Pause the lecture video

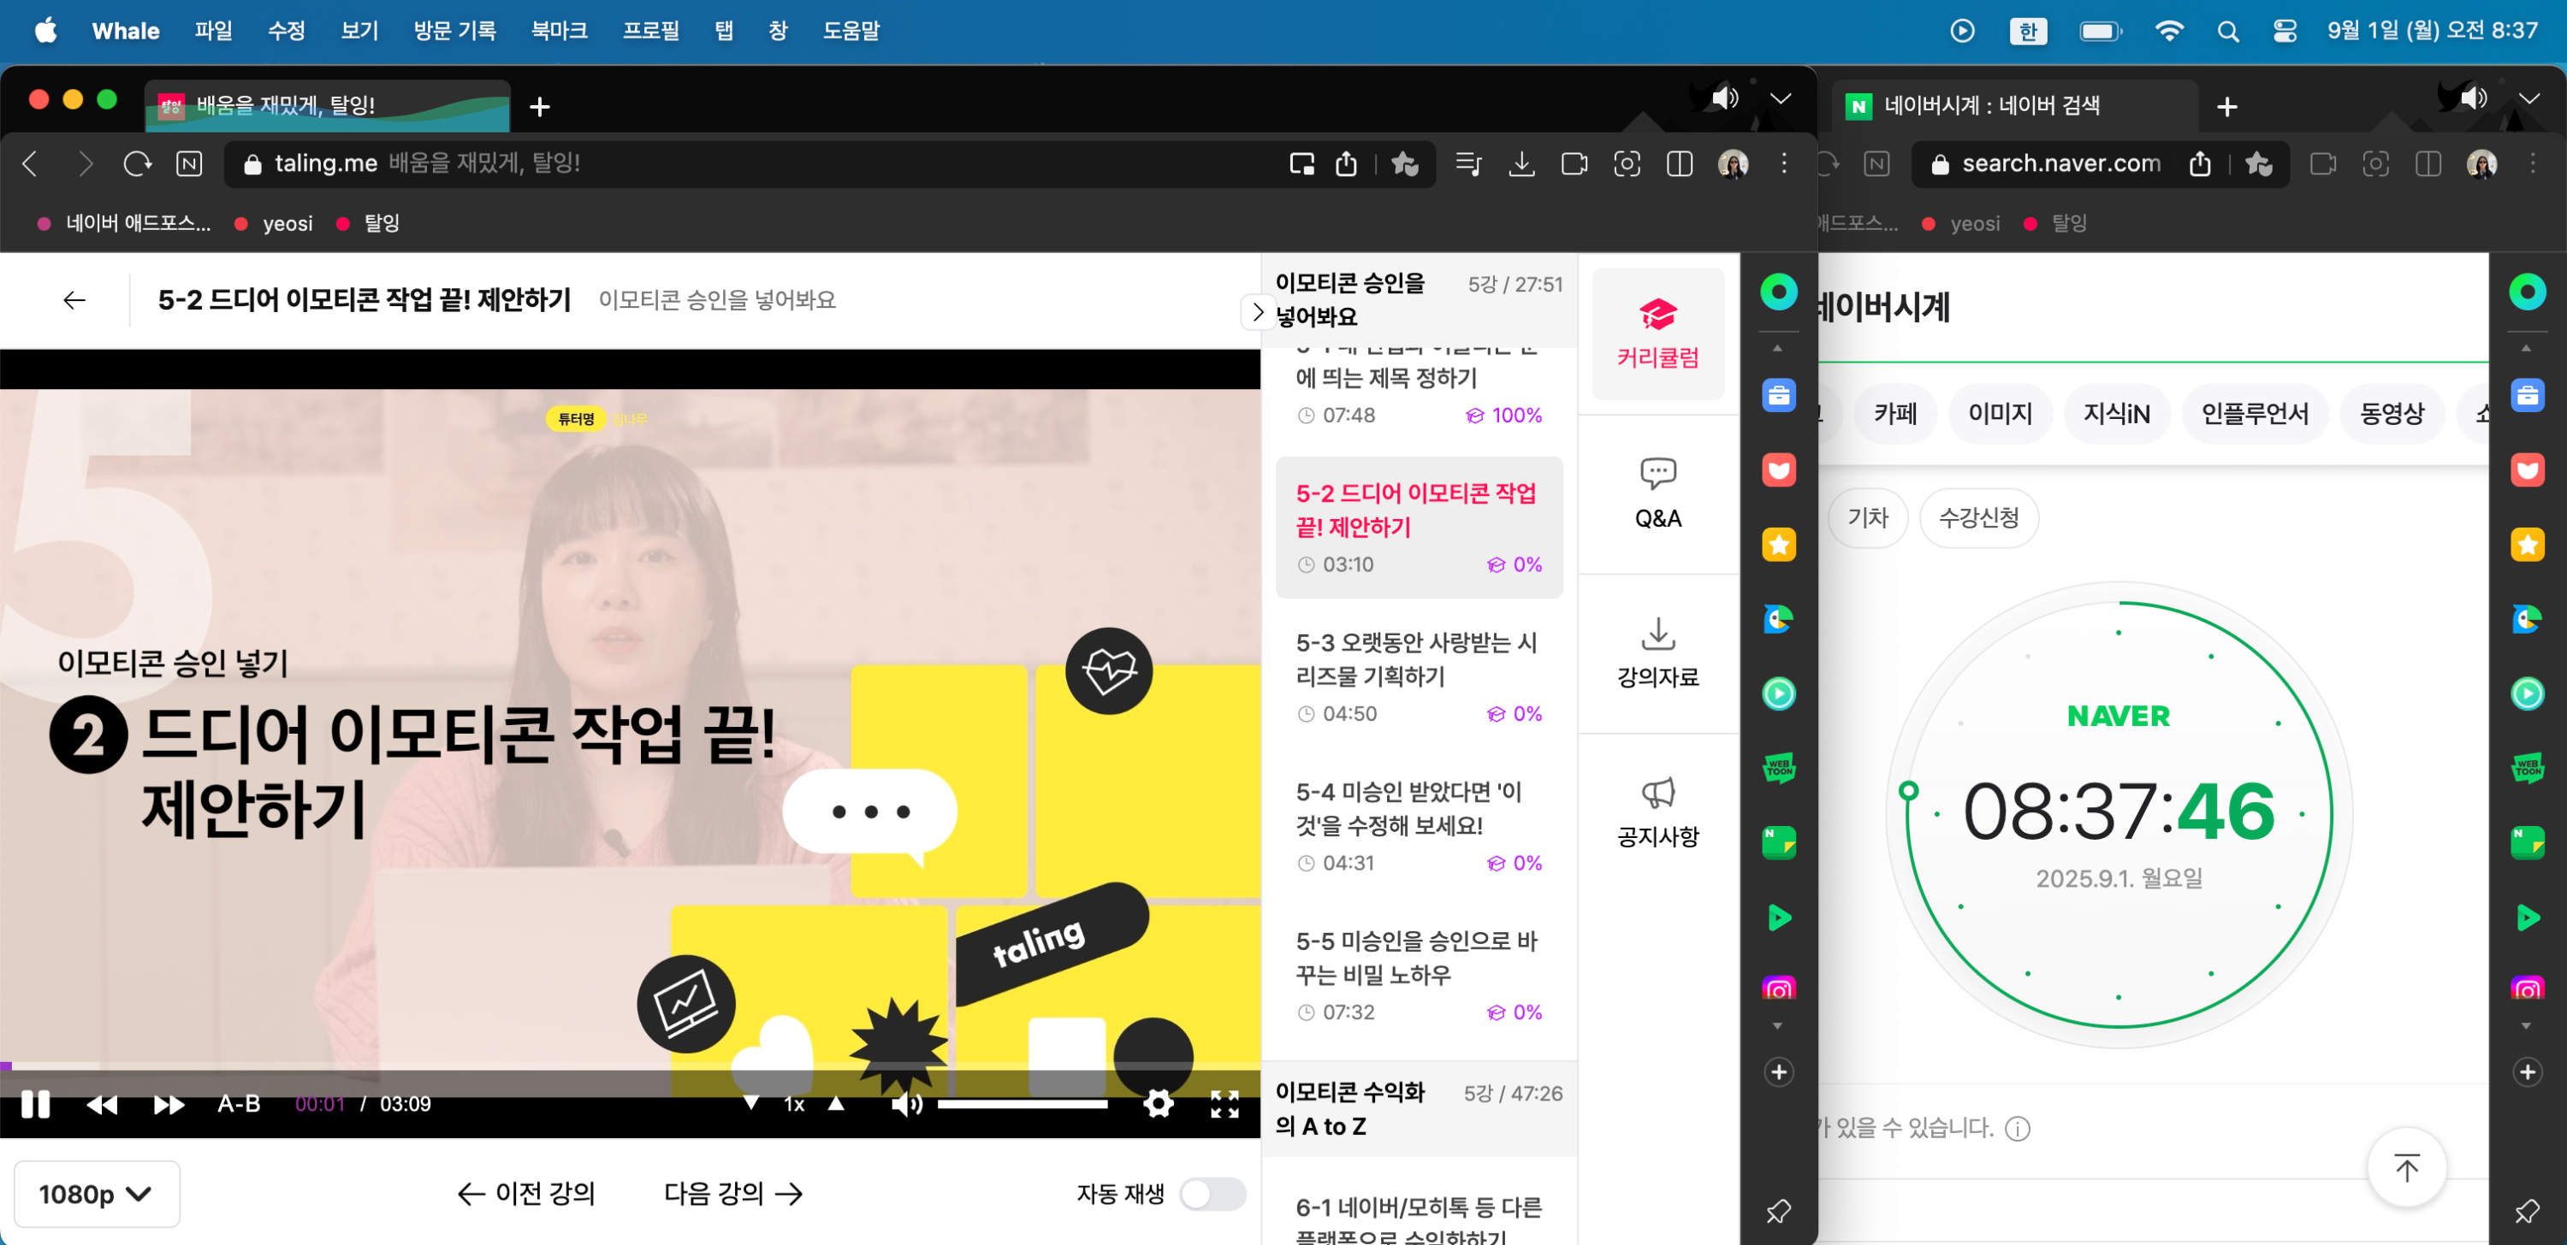36,1104
